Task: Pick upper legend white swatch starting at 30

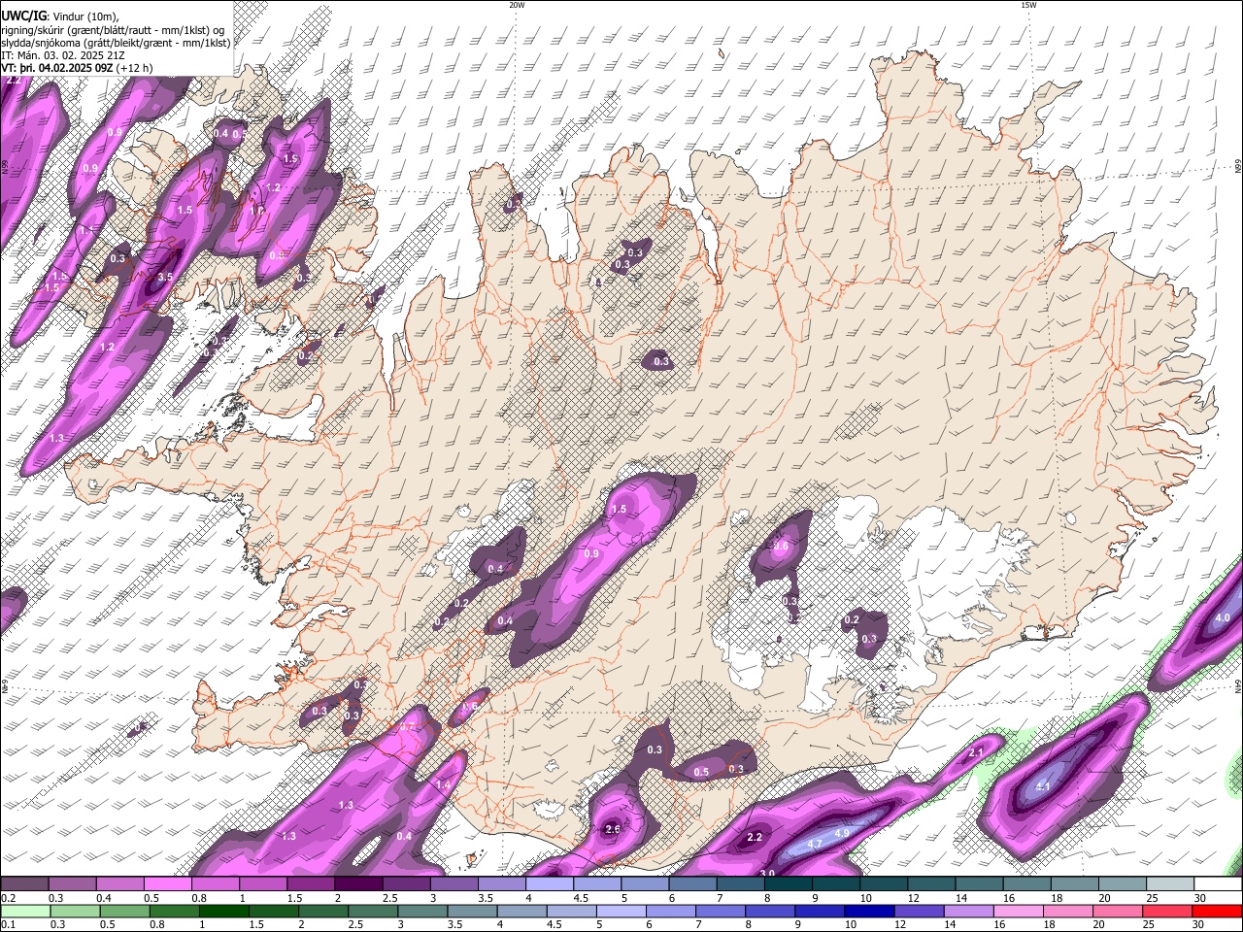Action: point(1218,883)
